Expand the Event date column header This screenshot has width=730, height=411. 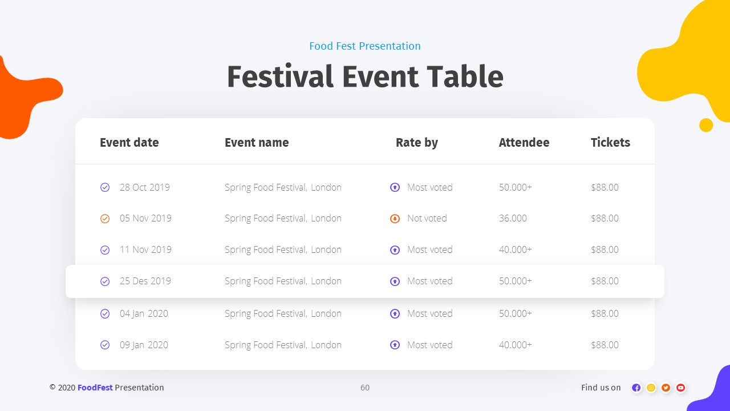pos(129,143)
